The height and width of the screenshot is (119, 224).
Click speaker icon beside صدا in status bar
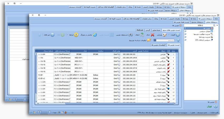(59, 112)
